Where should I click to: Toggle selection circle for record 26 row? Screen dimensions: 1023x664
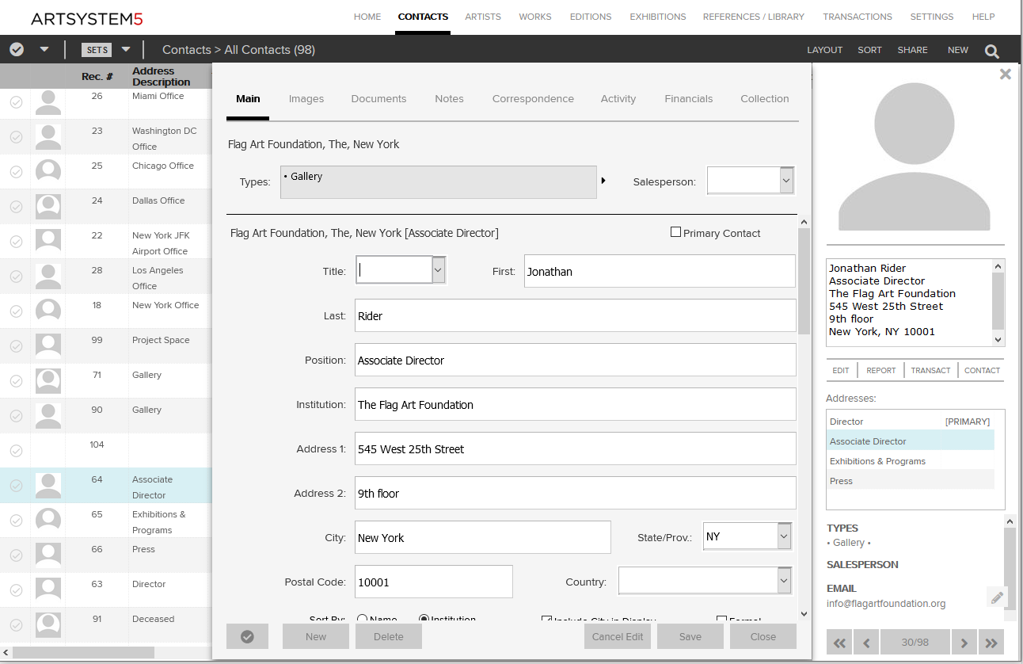pyautogui.click(x=16, y=102)
